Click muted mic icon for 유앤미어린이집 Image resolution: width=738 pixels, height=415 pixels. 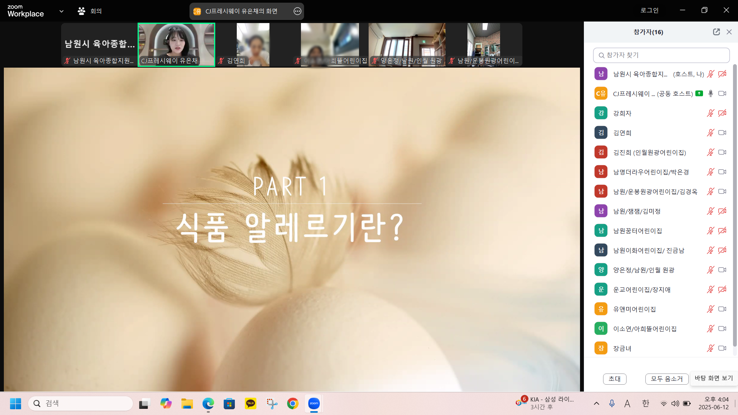tap(710, 309)
